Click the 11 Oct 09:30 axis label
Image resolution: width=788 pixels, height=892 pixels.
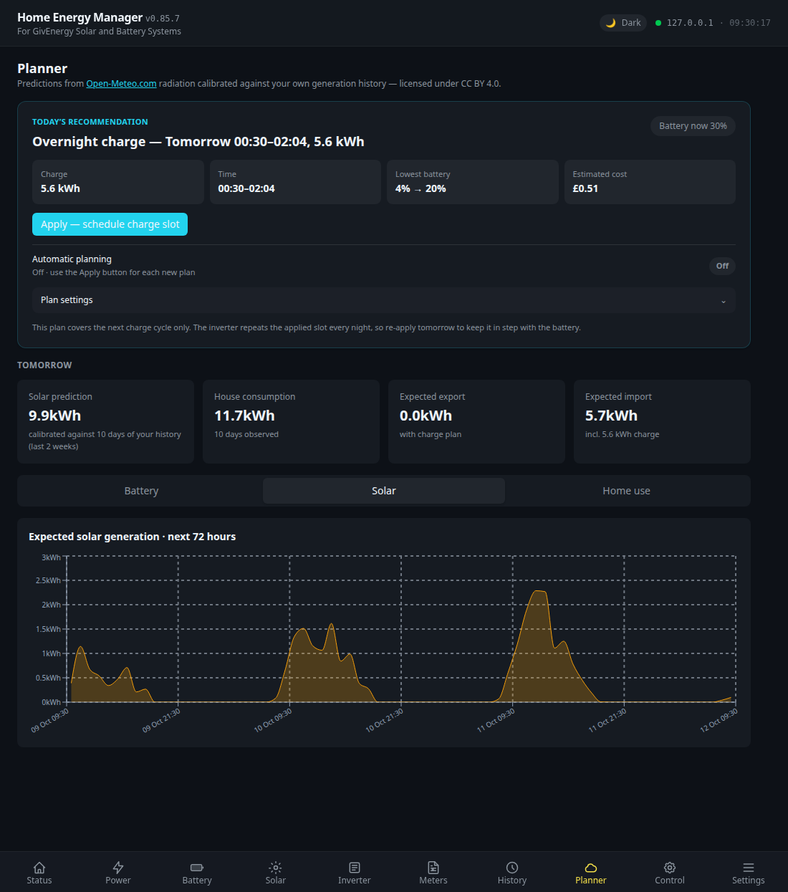496,720
